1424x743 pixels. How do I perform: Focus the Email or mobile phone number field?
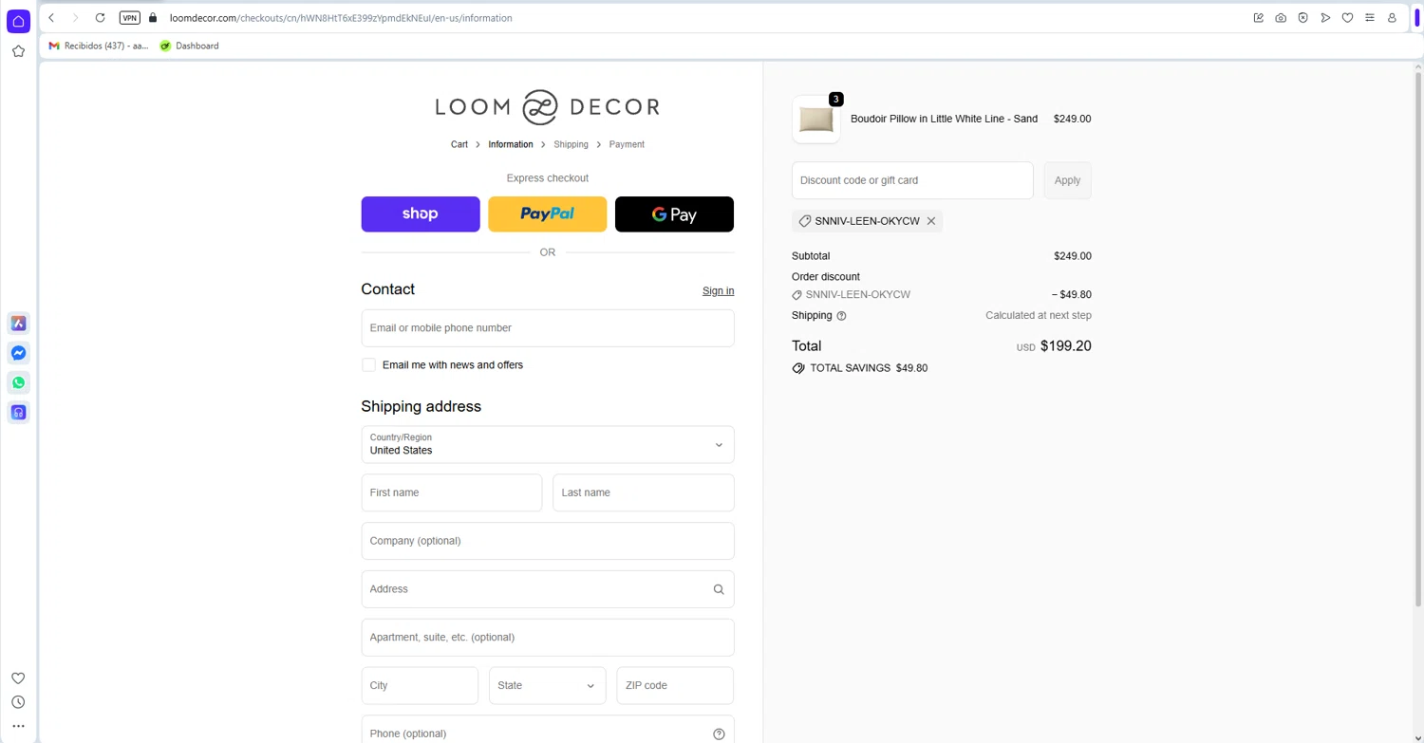pyautogui.click(x=548, y=328)
